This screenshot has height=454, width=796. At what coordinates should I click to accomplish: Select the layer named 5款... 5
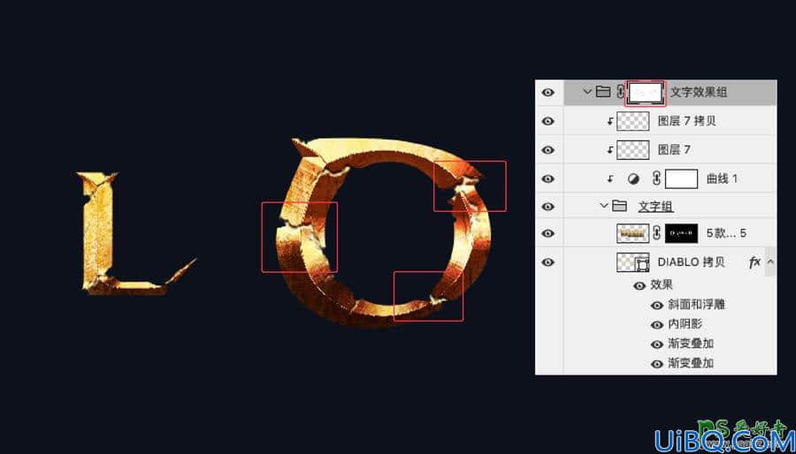(726, 233)
